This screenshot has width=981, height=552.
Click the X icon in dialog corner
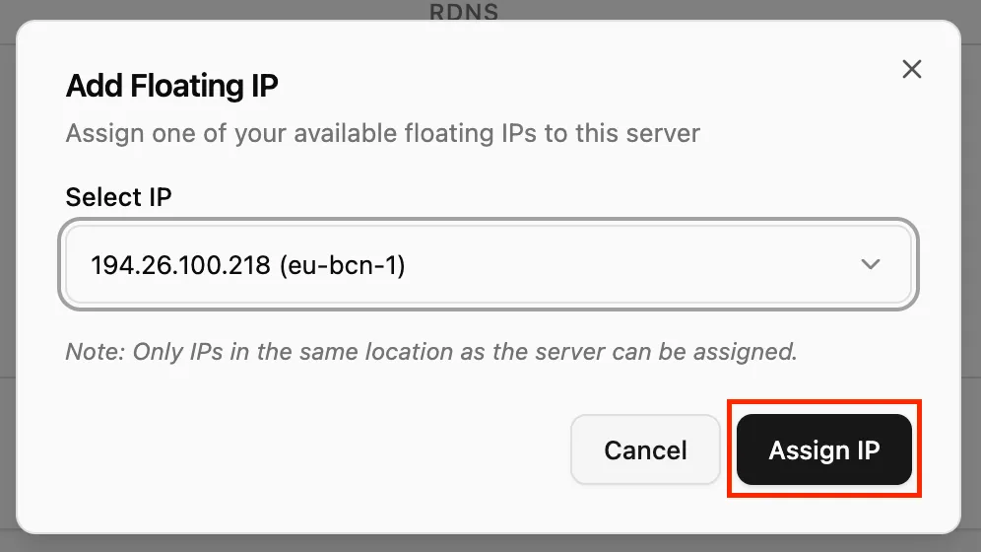coord(912,69)
